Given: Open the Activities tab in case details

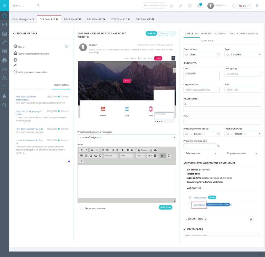Looking at the screenshot, I should [220, 33].
